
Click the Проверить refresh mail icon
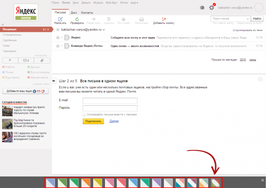[x=77, y=19]
